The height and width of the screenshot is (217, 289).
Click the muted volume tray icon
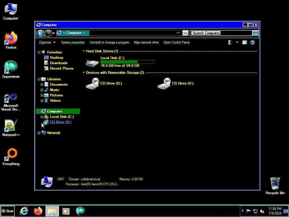tap(262, 211)
